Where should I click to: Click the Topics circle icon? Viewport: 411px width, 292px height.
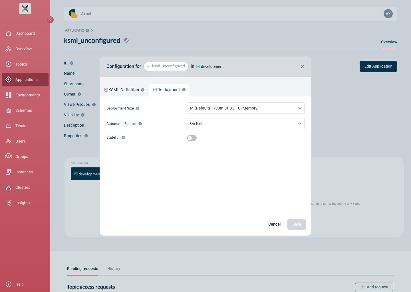tap(9, 64)
